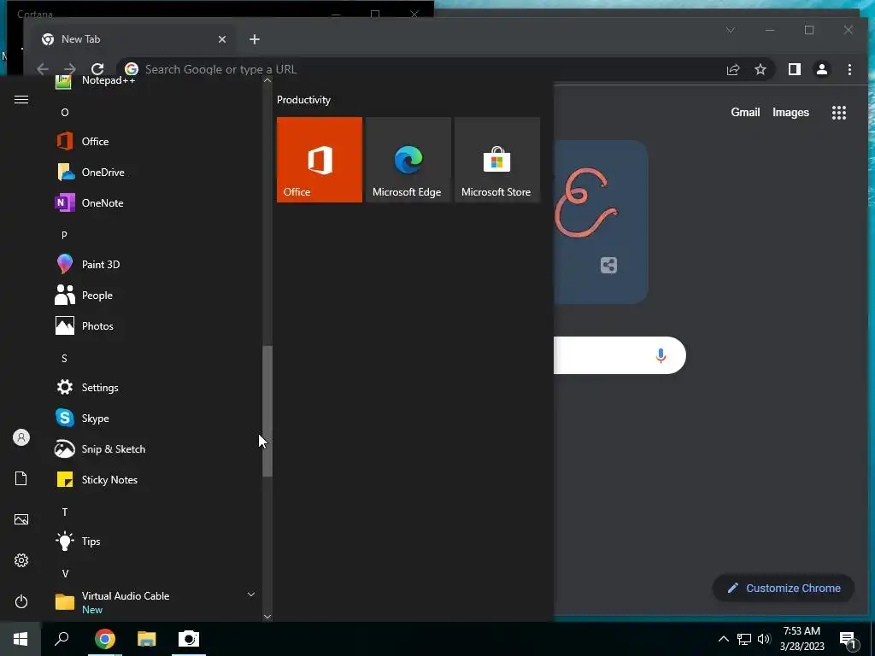Select the New Tab tab in Chrome
The width and height of the screenshot is (875, 656).
(134, 39)
